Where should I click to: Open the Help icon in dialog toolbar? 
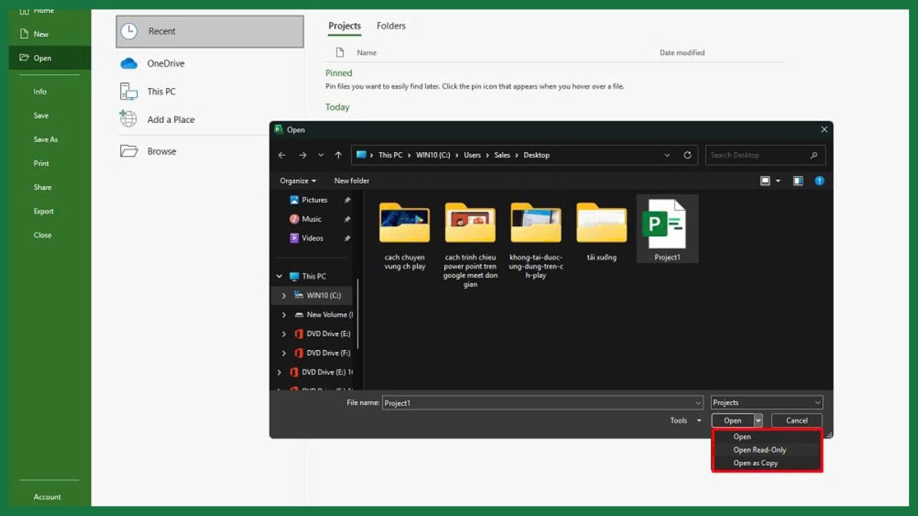click(819, 181)
